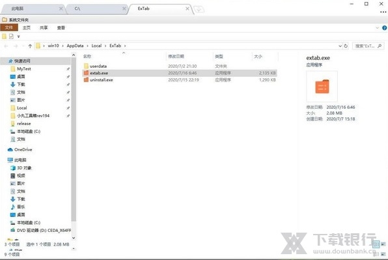
Task: Open quick access toolbar customize dropdown
Action: coord(18,36)
